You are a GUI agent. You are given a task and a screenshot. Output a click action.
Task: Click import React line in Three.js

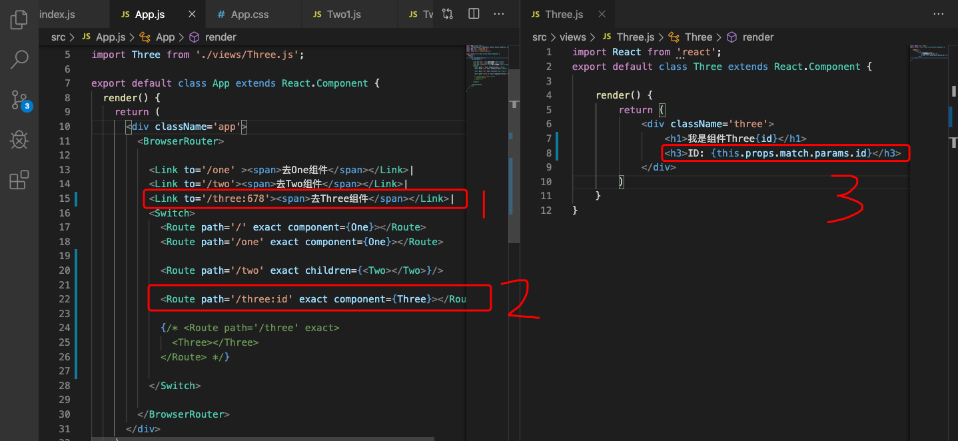coord(647,52)
